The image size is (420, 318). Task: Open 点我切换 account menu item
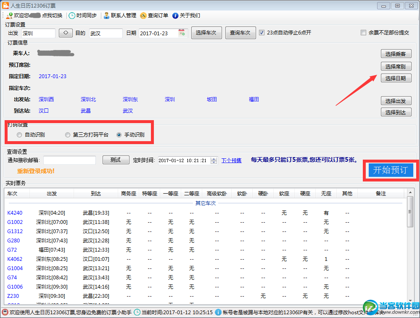[x=52, y=16]
